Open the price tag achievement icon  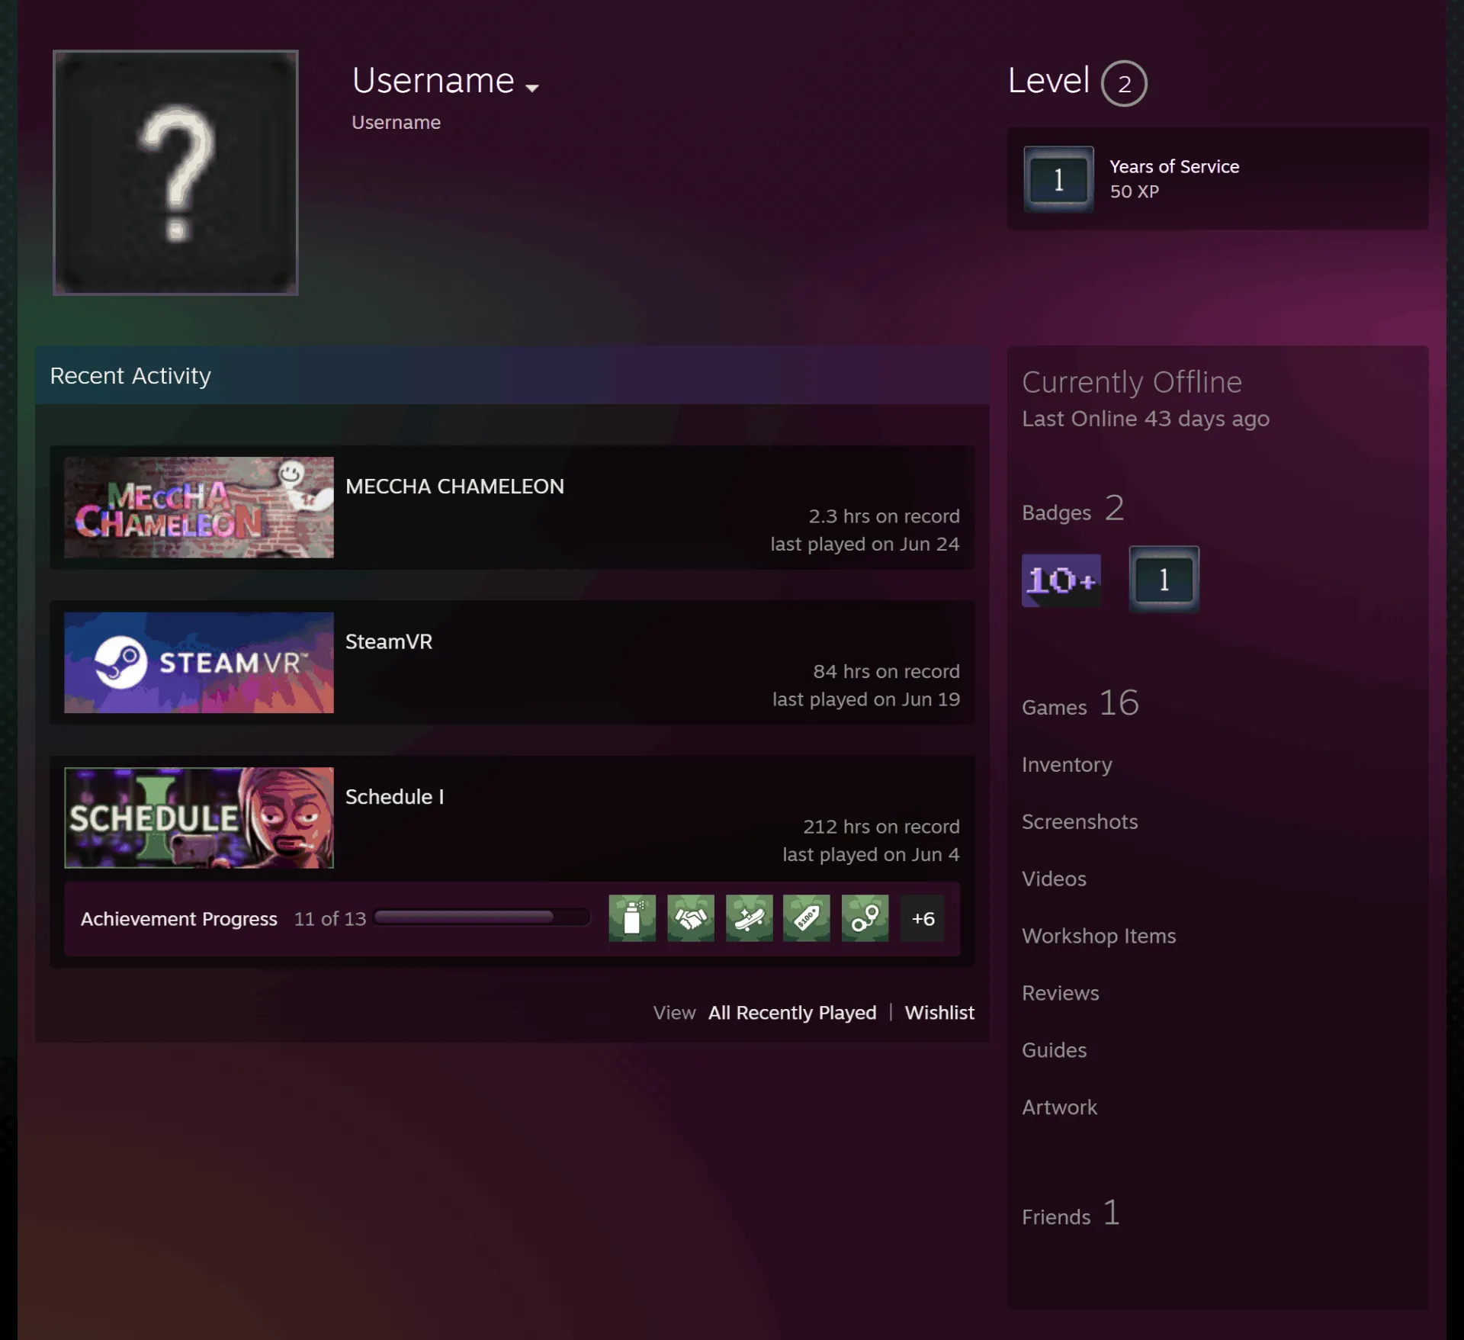point(807,918)
